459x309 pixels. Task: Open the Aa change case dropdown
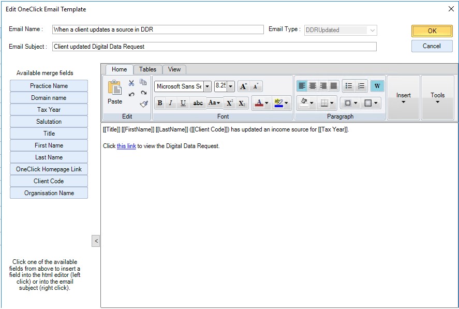click(x=214, y=103)
